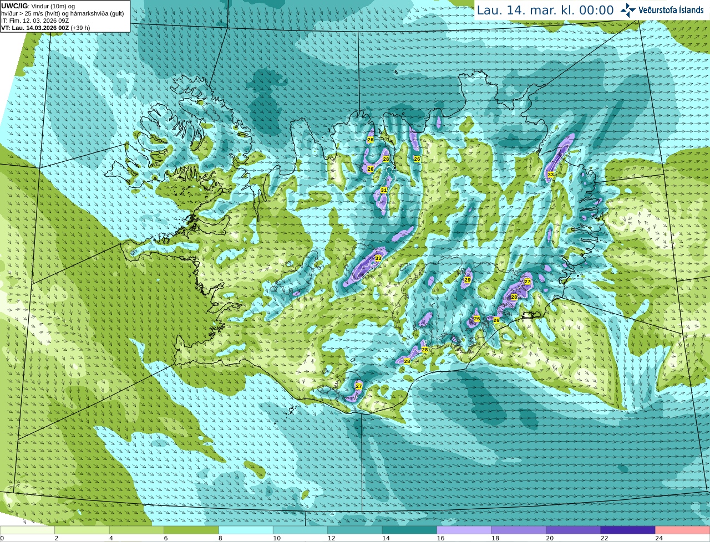Image resolution: width=710 pixels, height=542 pixels.
Task: Click the hviður > 25 m/s legend line
Action: click(x=63, y=13)
